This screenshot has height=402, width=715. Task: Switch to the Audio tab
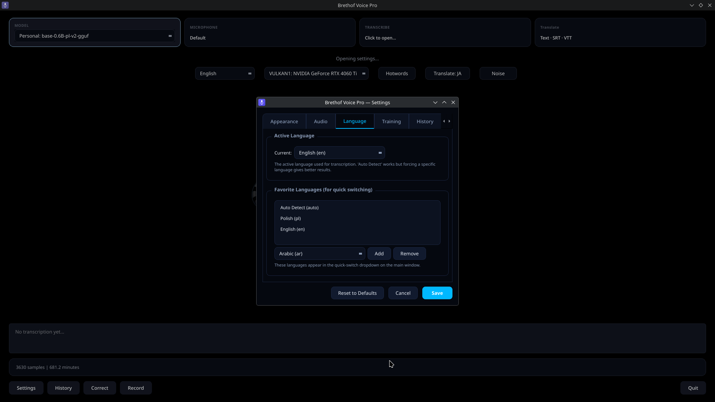[321, 121]
